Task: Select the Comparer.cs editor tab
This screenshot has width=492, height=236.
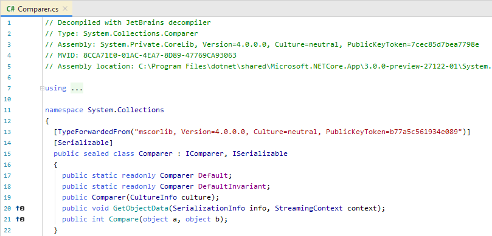Action: pyautogui.click(x=36, y=8)
